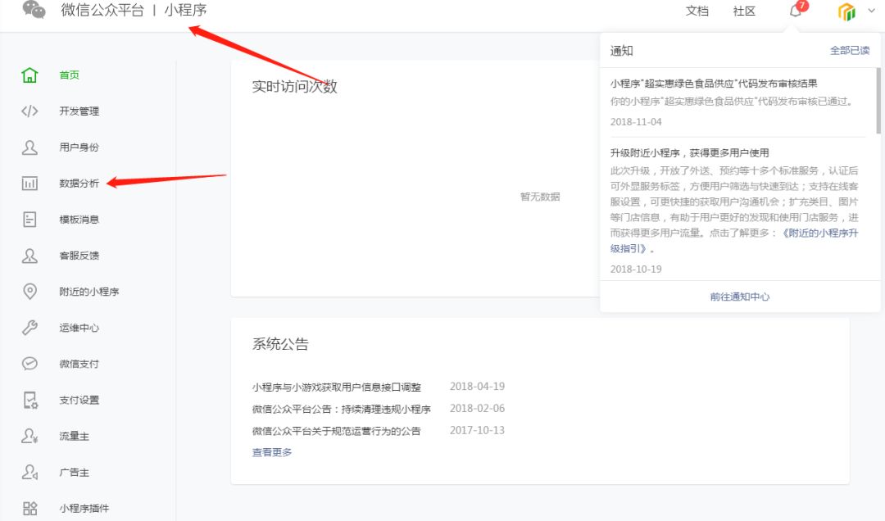885x521 pixels.
Task: Open 开发管理 in the sidebar
Action: pos(79,111)
